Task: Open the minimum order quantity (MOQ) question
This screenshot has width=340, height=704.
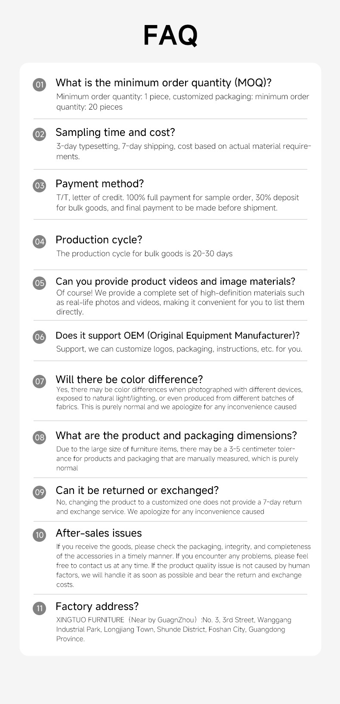Action: pyautogui.click(x=164, y=83)
